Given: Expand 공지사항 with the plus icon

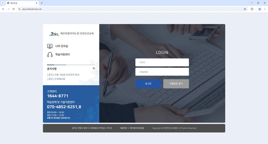Looking at the screenshot, I should pyautogui.click(x=94, y=68).
